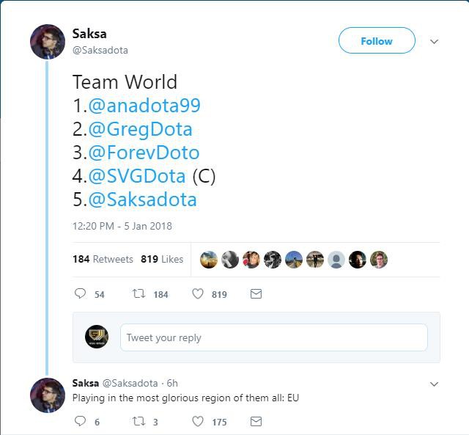The image size is (469, 435).
Task: Retweet the EU reply tweet showing 3
Action: point(139,422)
